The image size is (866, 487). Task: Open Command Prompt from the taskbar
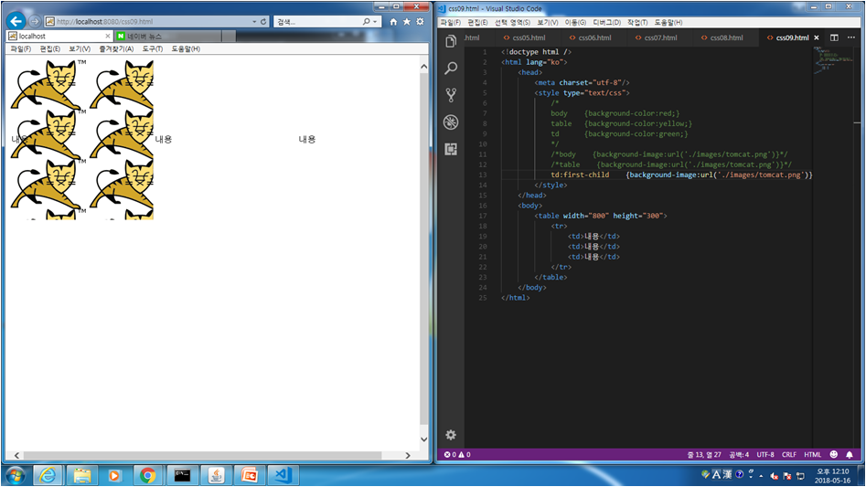(x=182, y=475)
